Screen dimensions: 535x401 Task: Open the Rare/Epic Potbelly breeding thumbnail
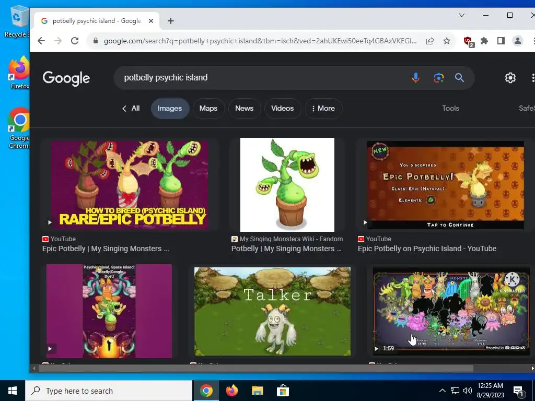click(x=130, y=185)
